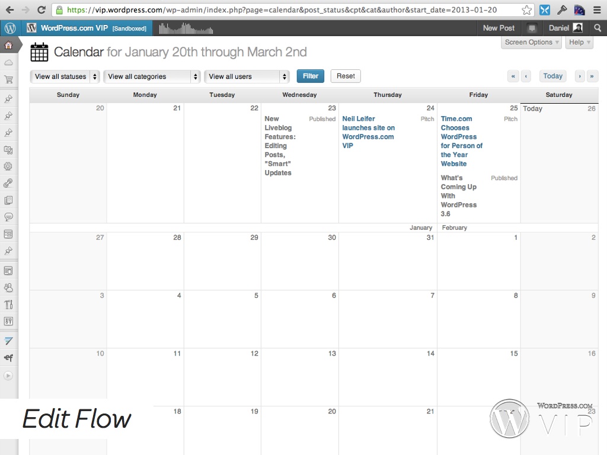Reload the page with the browser refresh button
Image resolution: width=607 pixels, height=455 pixels.
[41, 10]
